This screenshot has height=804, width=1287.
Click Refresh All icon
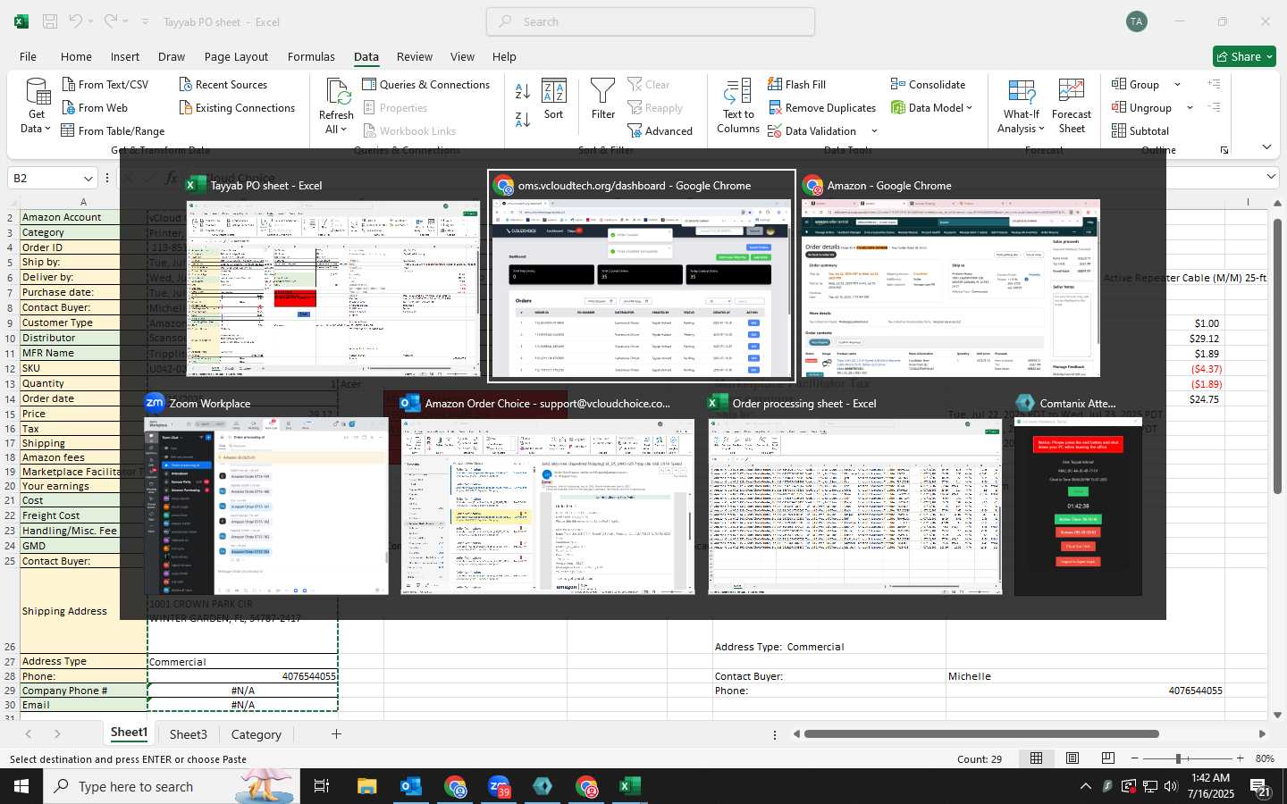coord(337,93)
